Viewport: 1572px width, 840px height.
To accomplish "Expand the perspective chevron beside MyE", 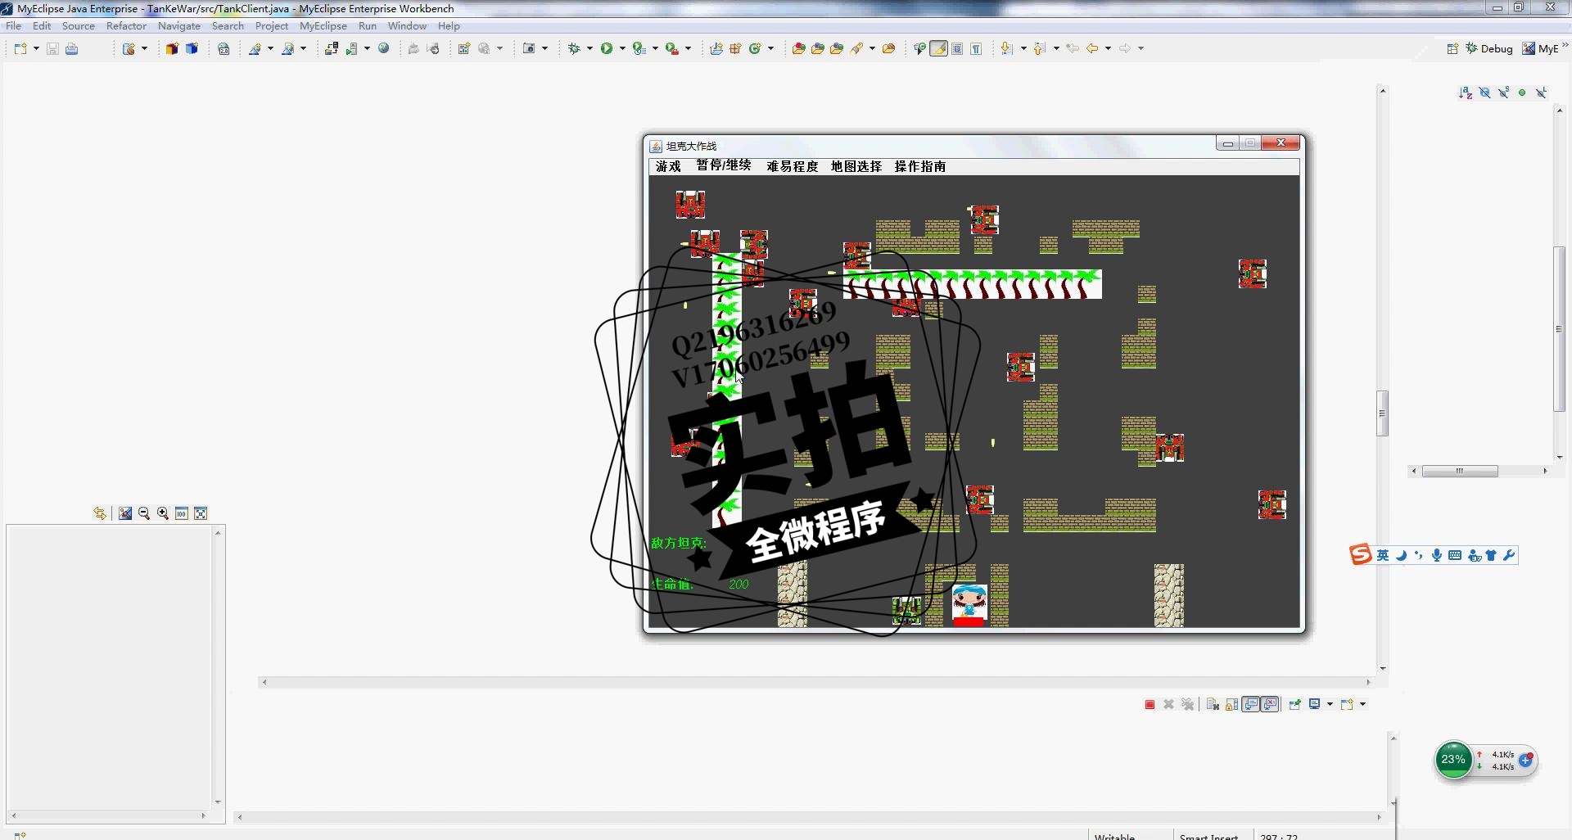I will pos(1565,46).
